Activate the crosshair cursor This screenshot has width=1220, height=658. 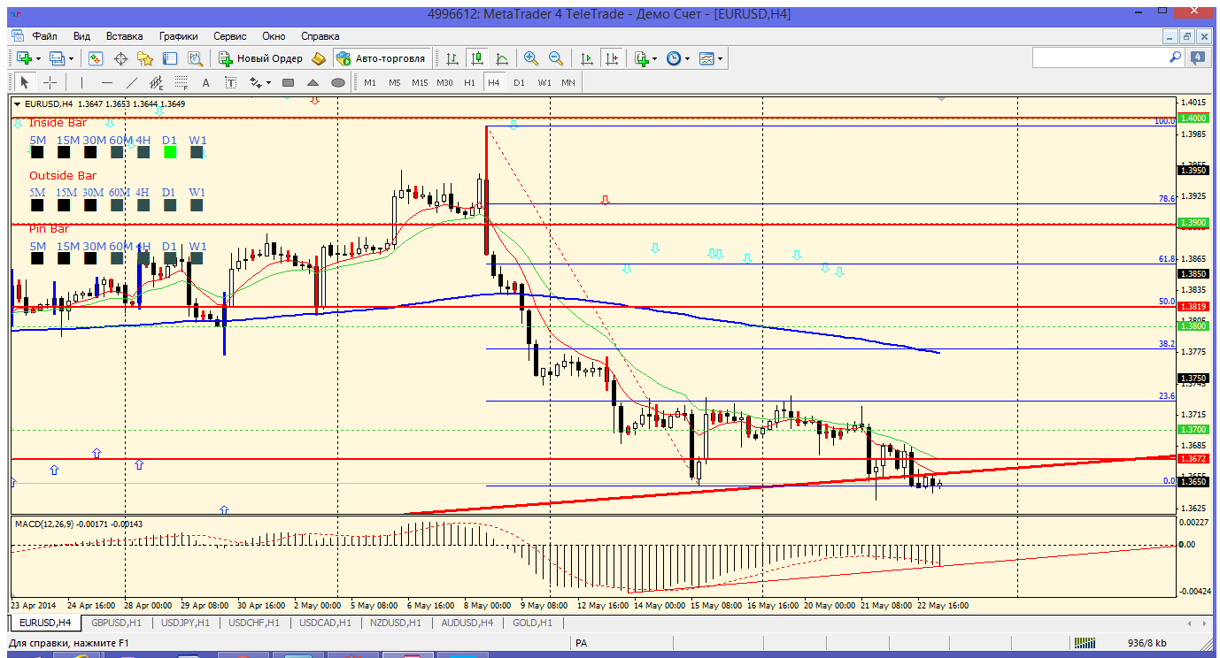coord(50,82)
